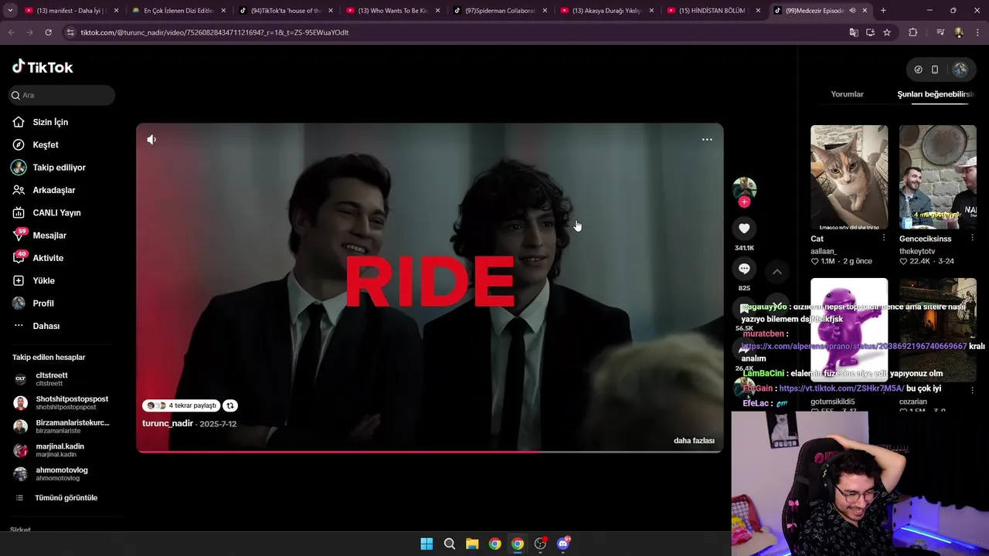
Task: Open 4 tekrar paylaştı repost list
Action: click(x=182, y=405)
